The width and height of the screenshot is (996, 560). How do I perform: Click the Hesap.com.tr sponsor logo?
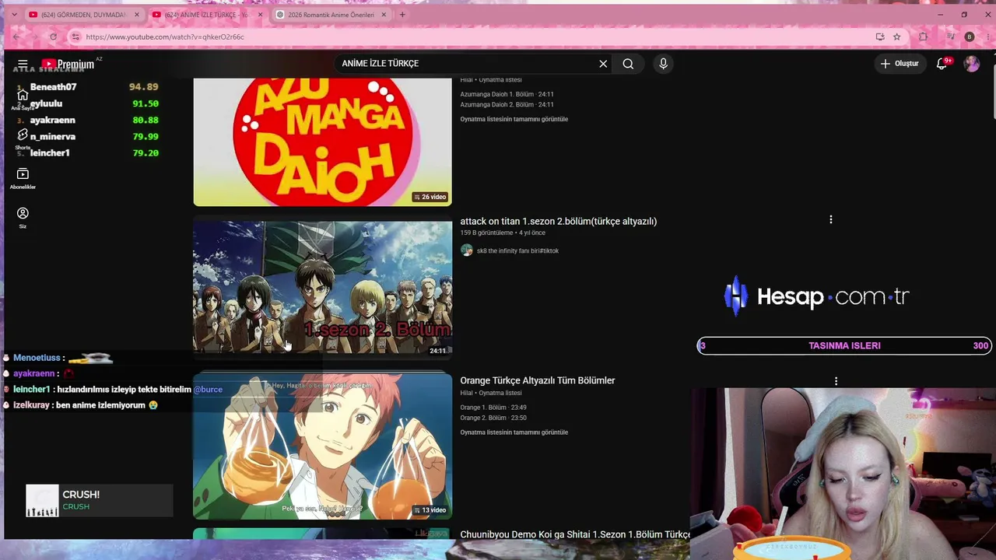(x=816, y=296)
